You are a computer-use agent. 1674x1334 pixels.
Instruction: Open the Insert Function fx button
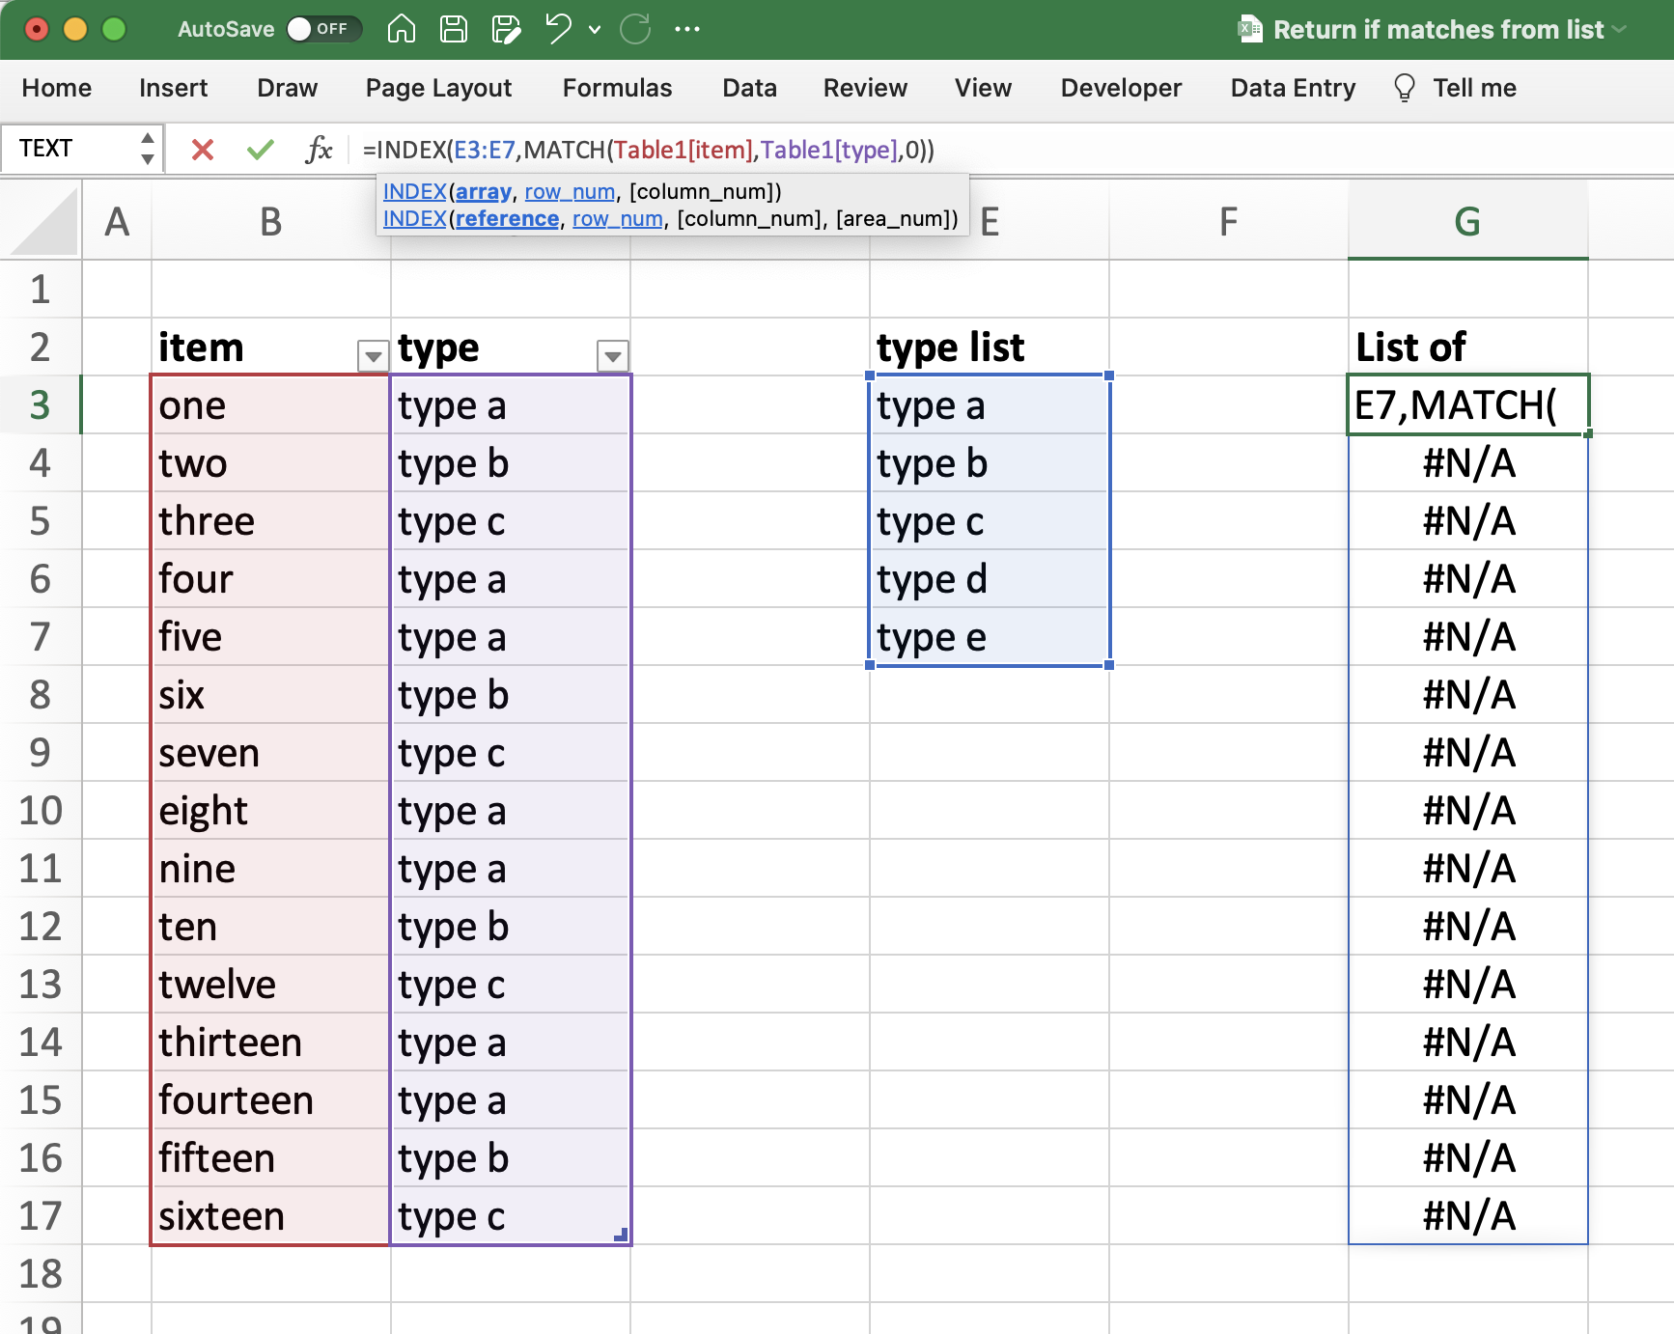point(319,149)
